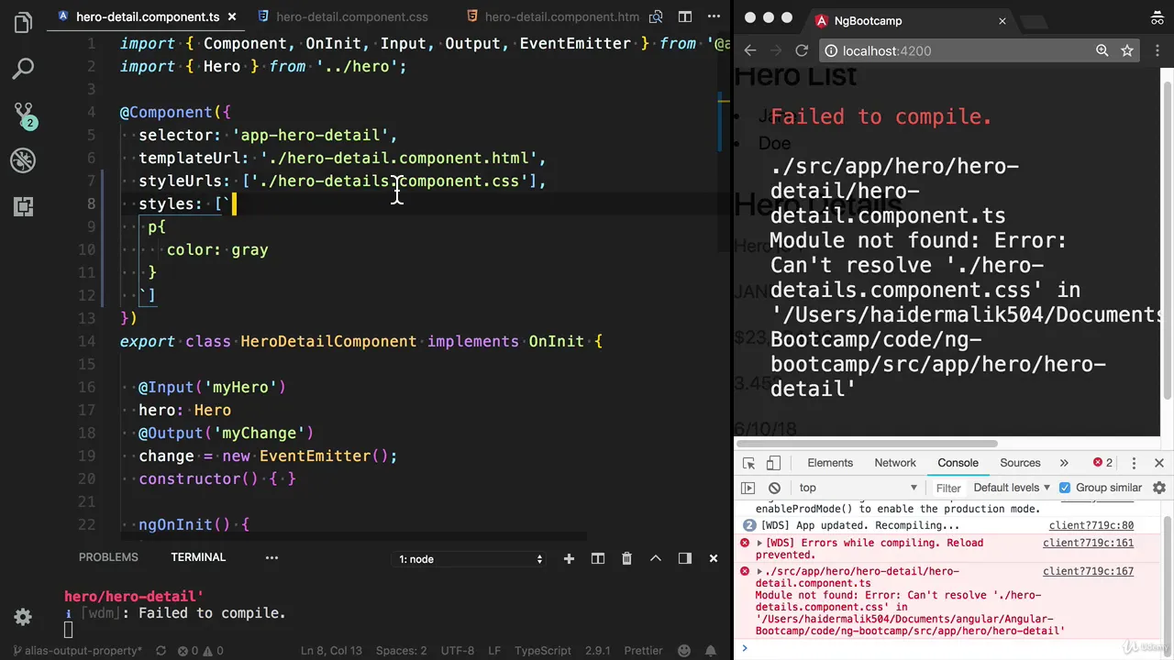Select the hero-detail.component.ts editor tab
This screenshot has height=660, width=1174.
138,16
